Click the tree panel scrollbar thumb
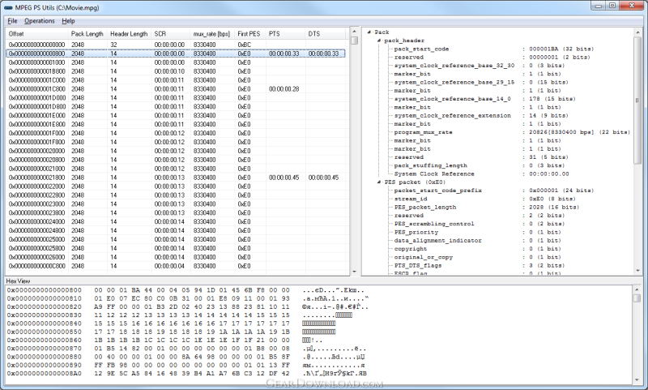The image size is (648, 390). (637, 101)
